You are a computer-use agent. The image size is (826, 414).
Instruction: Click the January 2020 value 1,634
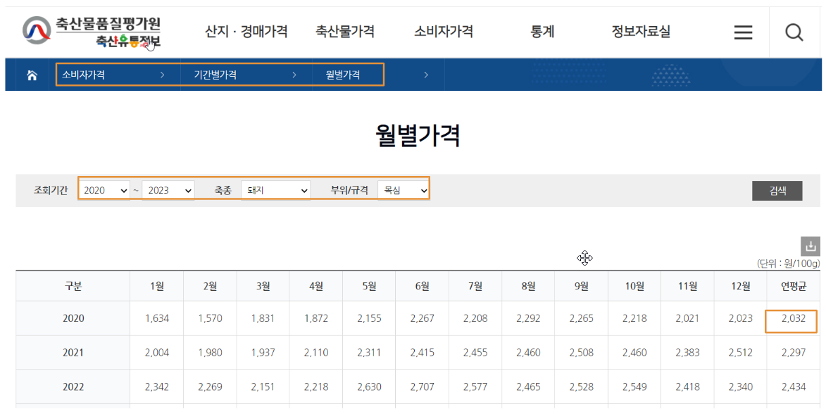(x=157, y=318)
